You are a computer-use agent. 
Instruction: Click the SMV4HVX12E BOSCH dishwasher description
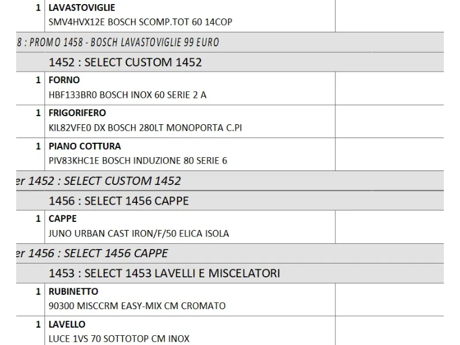coord(140,22)
